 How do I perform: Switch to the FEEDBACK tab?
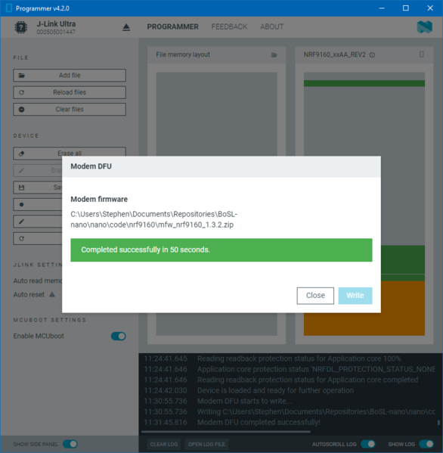pyautogui.click(x=229, y=27)
